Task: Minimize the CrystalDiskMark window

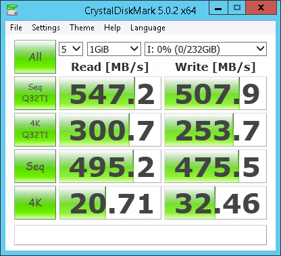Action: click(x=218, y=8)
